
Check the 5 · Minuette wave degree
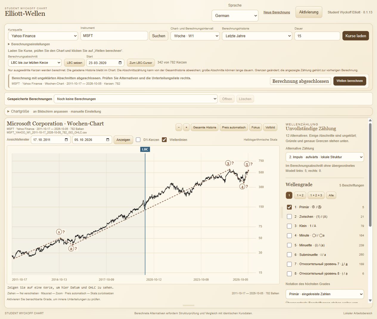[289, 245]
